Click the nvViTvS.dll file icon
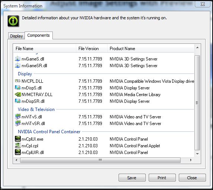This screenshot has height=190, width=213. coord(17,117)
